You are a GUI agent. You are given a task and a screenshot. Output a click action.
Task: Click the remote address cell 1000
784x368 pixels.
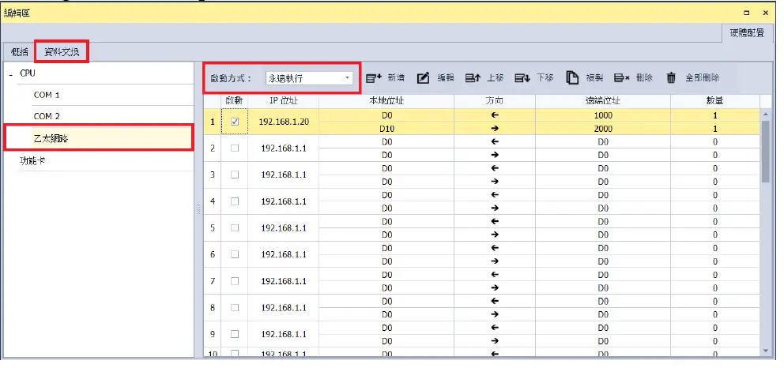click(x=603, y=115)
